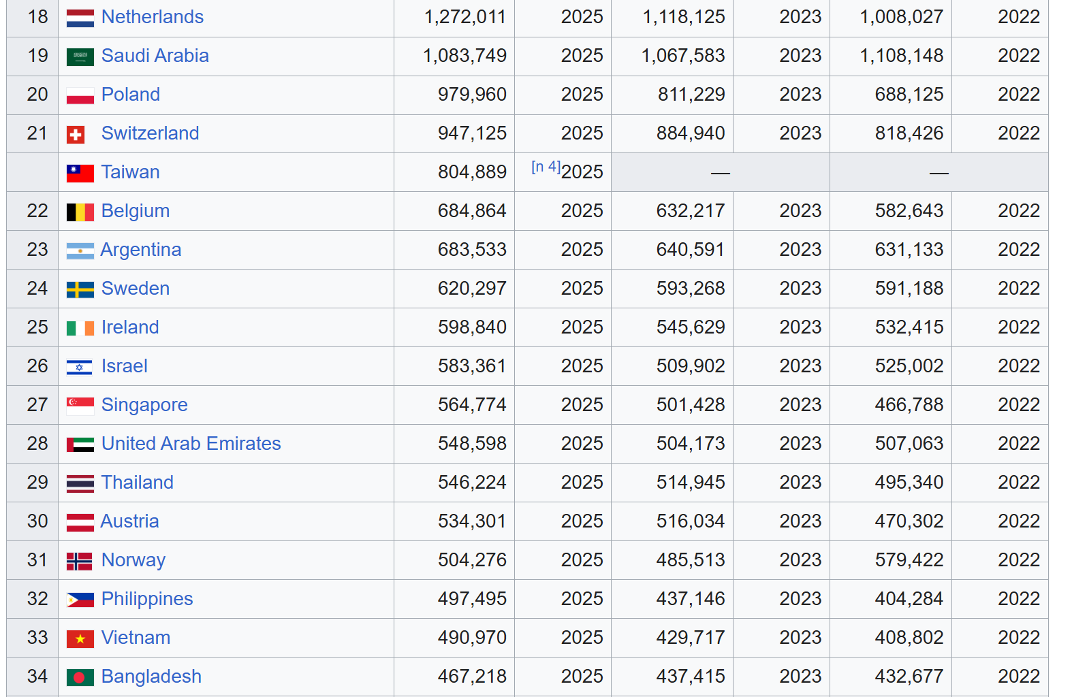
Task: Select Saudi Arabia value 1,083,749
Action: tap(465, 56)
